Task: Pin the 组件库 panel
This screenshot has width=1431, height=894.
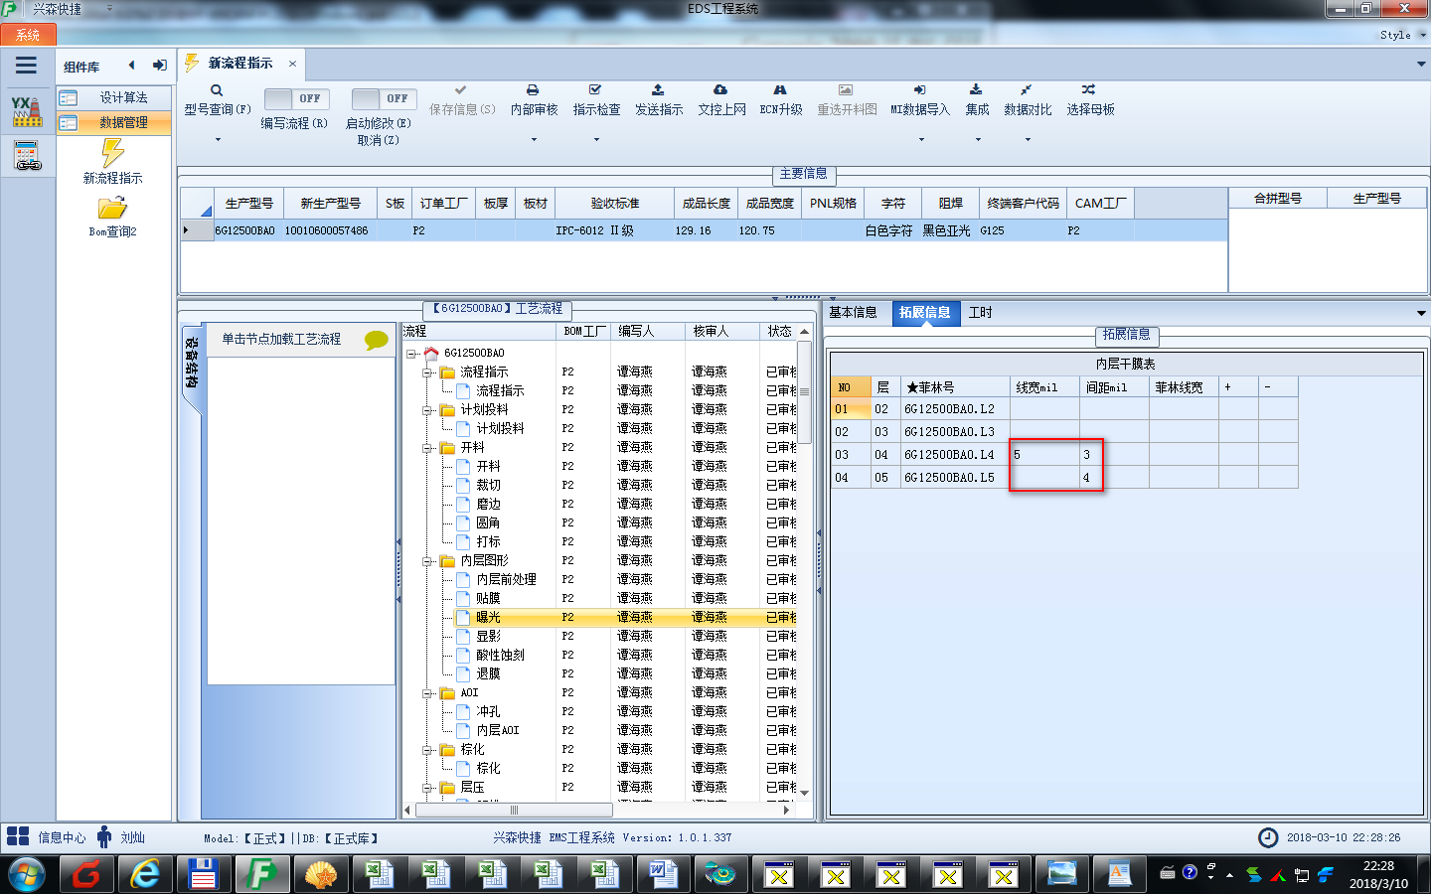Action: click(159, 66)
